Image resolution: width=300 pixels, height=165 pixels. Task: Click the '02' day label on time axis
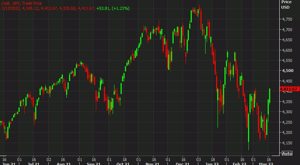[49, 160]
